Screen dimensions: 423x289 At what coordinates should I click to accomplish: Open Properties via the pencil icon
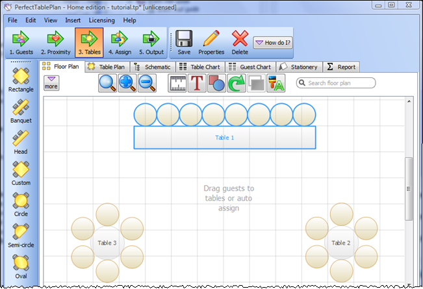(211, 43)
